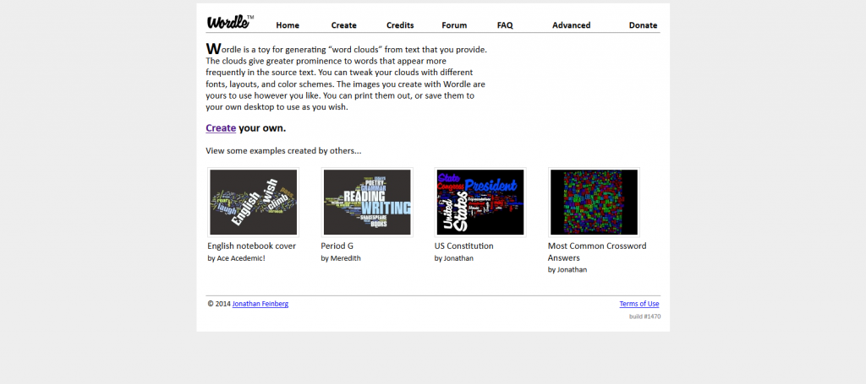View the US Constitution word cloud image
Screen dimensions: 866x384
tap(480, 202)
